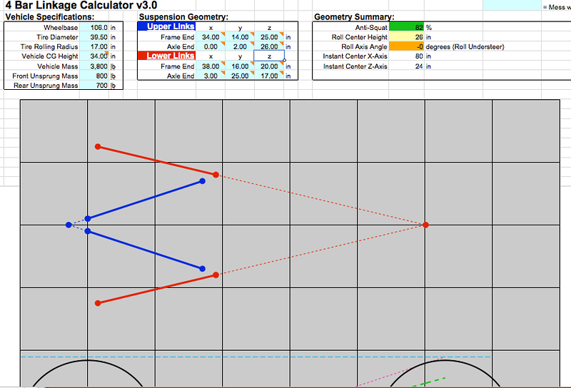Click the Vehicle CG Height value cell
Viewport: 571px width, 388px height.
(x=94, y=56)
